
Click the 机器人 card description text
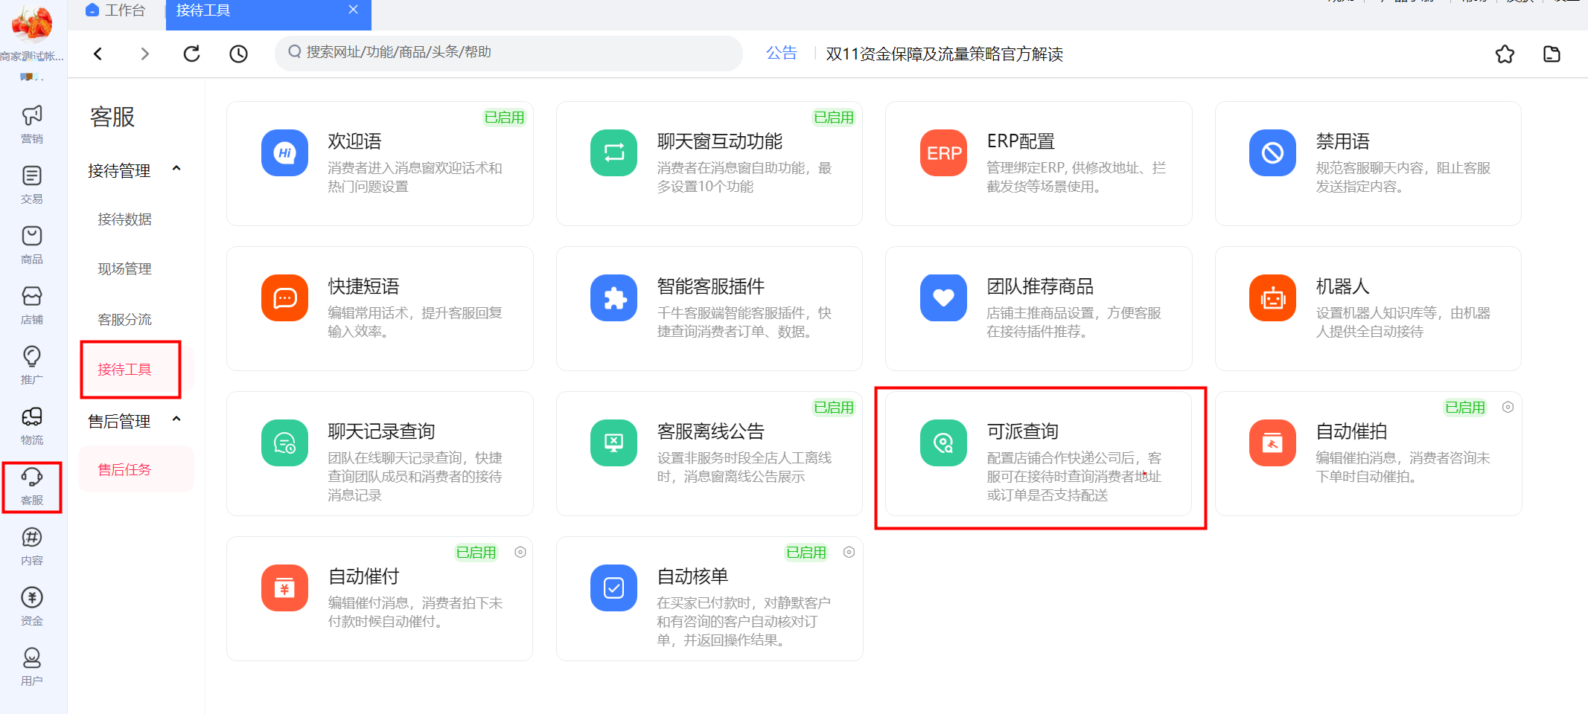(x=1403, y=322)
